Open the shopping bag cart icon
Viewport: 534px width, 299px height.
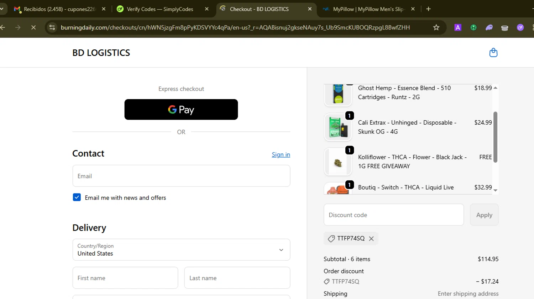click(x=493, y=53)
